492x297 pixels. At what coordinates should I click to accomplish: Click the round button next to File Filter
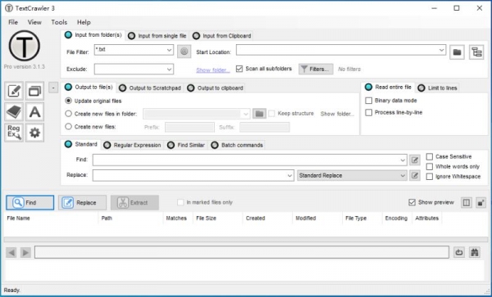pyautogui.click(x=184, y=52)
